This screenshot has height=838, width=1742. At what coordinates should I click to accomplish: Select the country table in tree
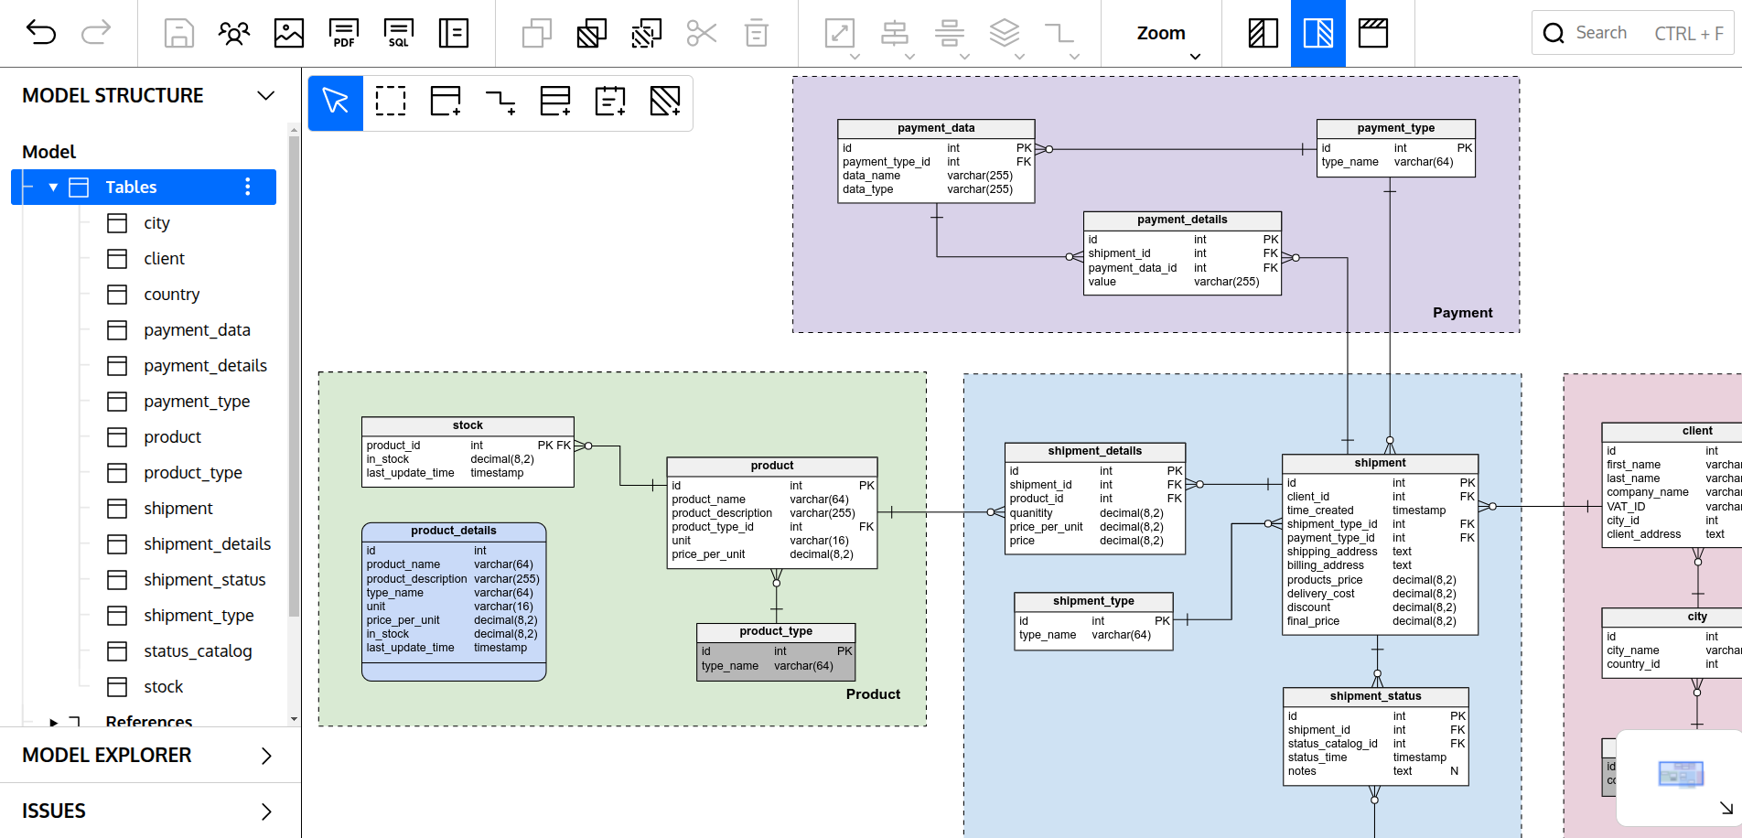171,295
